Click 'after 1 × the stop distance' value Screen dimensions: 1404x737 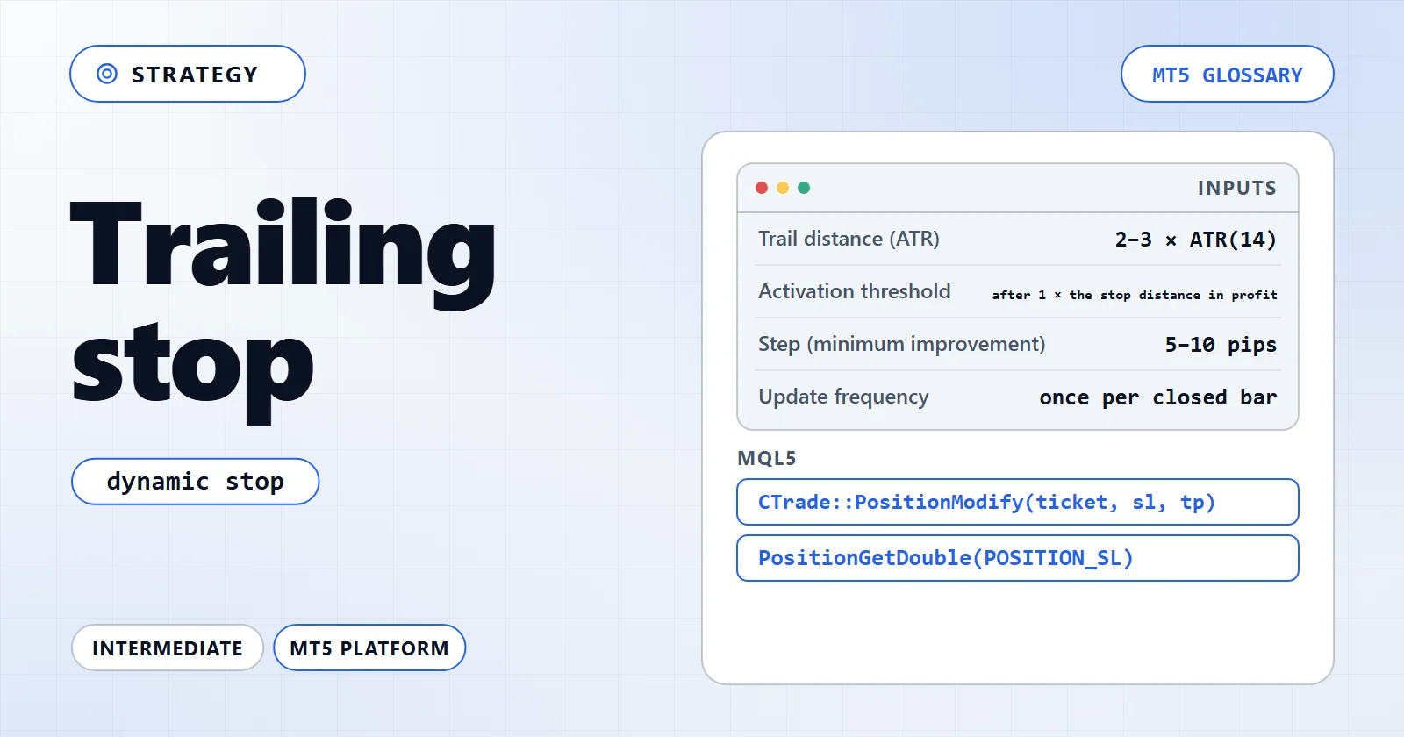pyautogui.click(x=1135, y=295)
